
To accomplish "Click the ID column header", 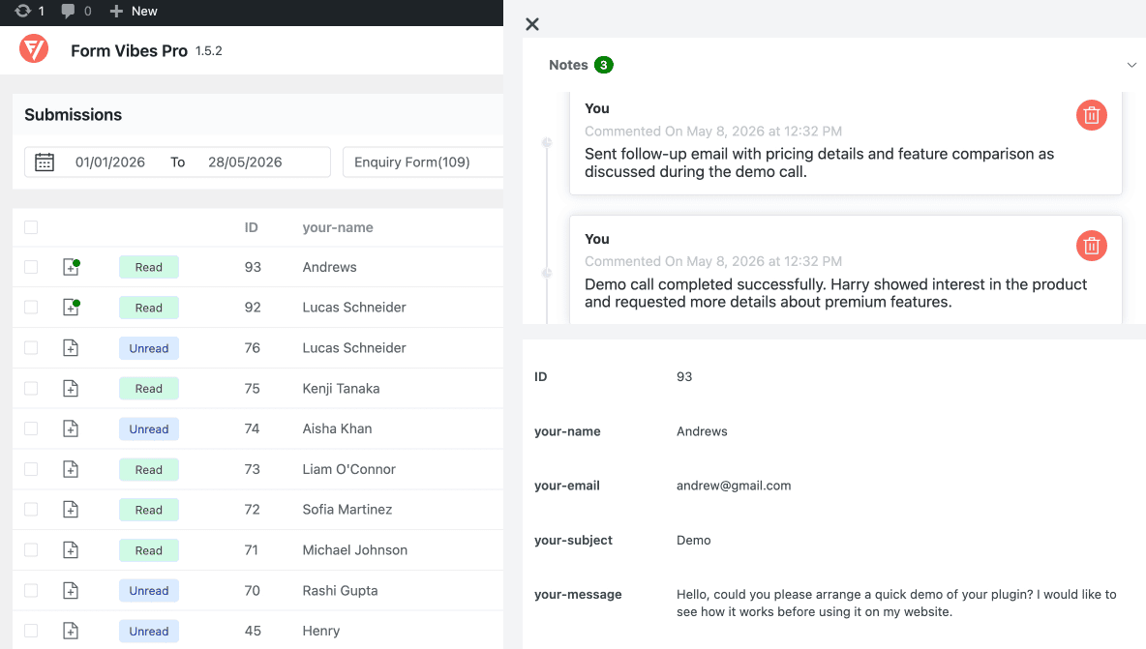I will click(252, 227).
